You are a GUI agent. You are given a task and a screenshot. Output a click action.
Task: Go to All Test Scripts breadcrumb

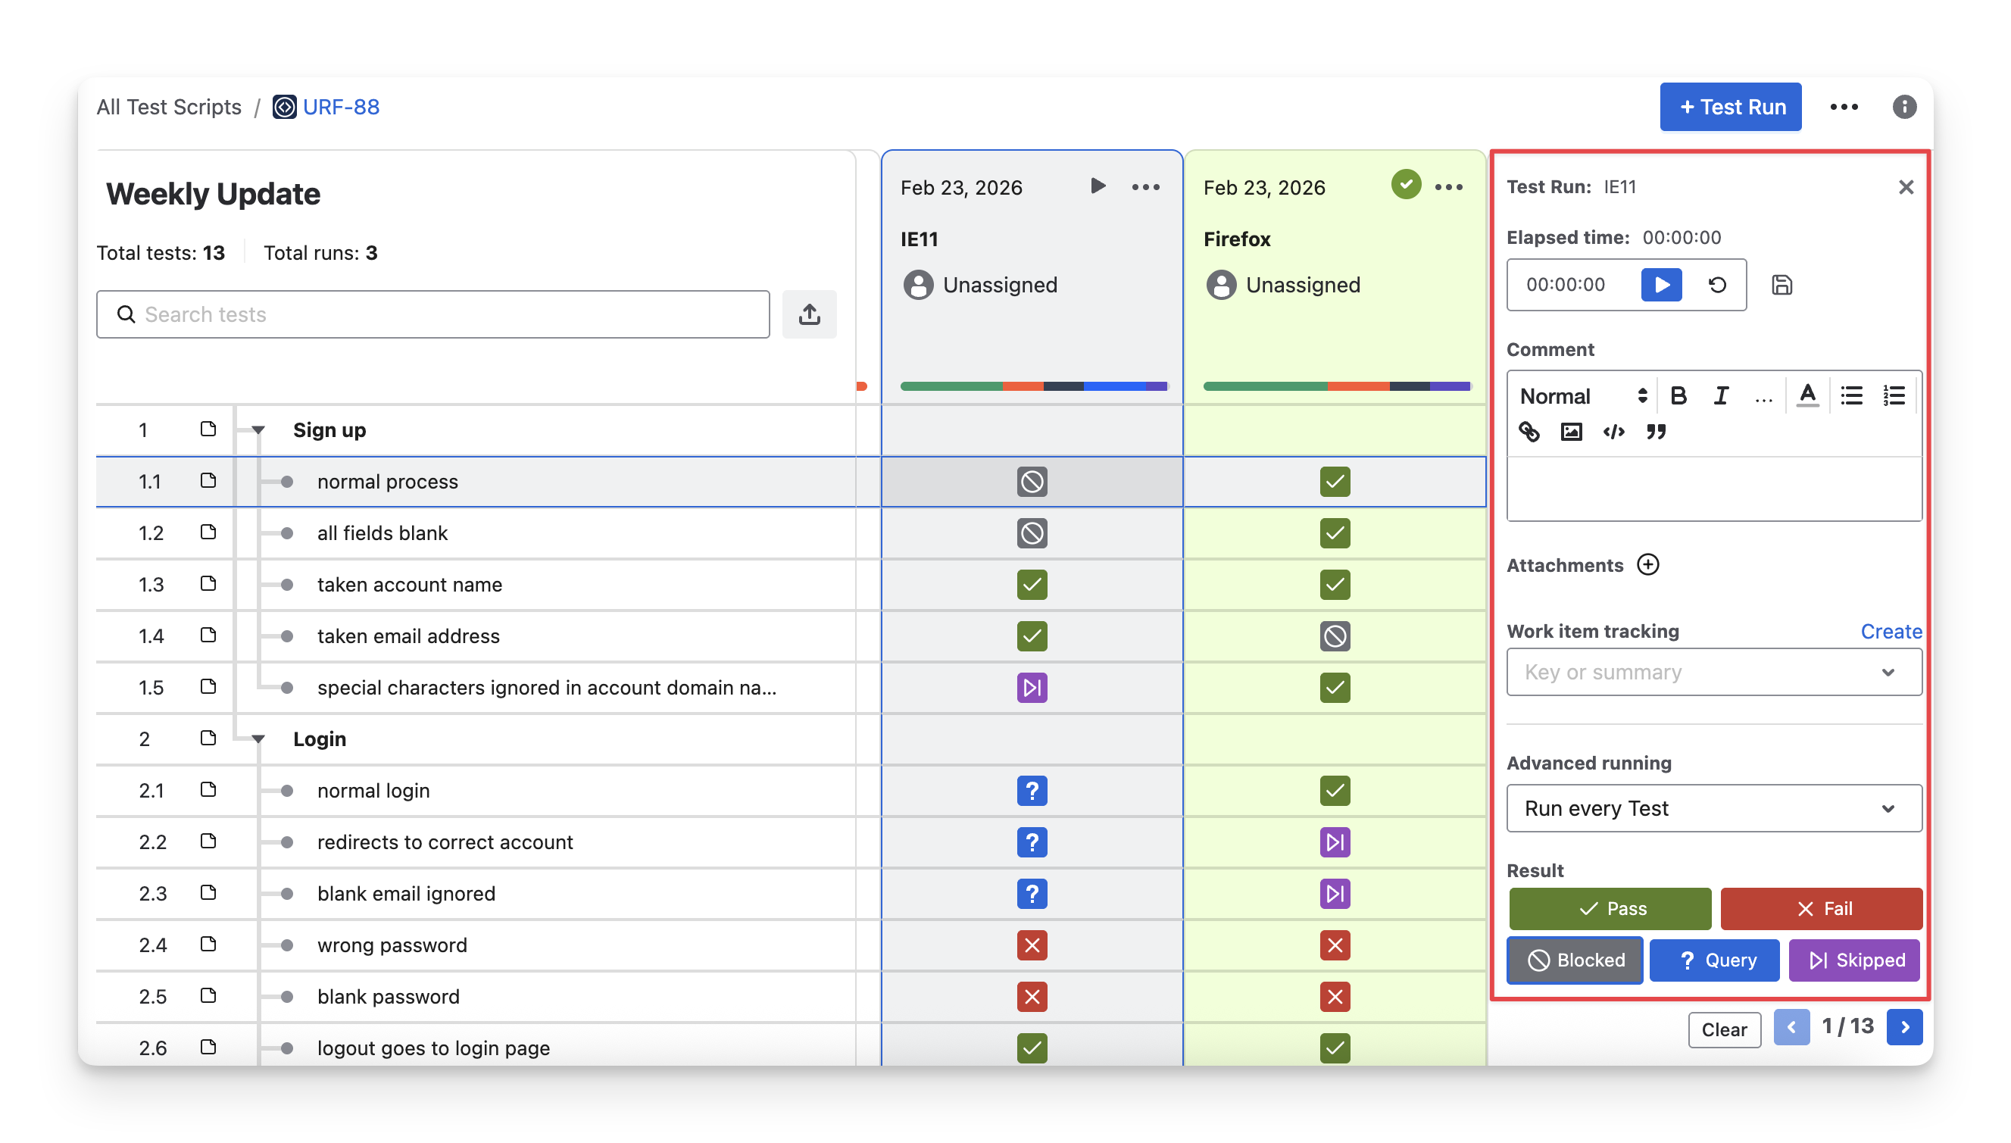coord(169,107)
